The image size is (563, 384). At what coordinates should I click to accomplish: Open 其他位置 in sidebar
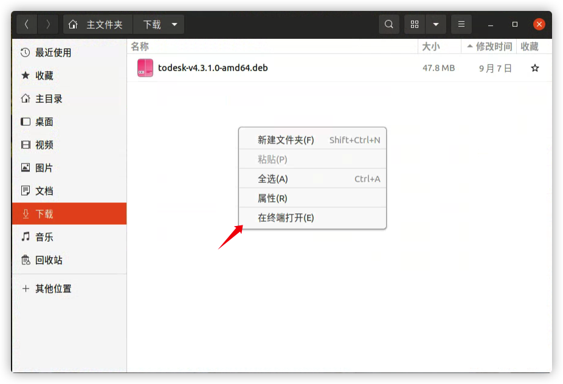(53, 289)
